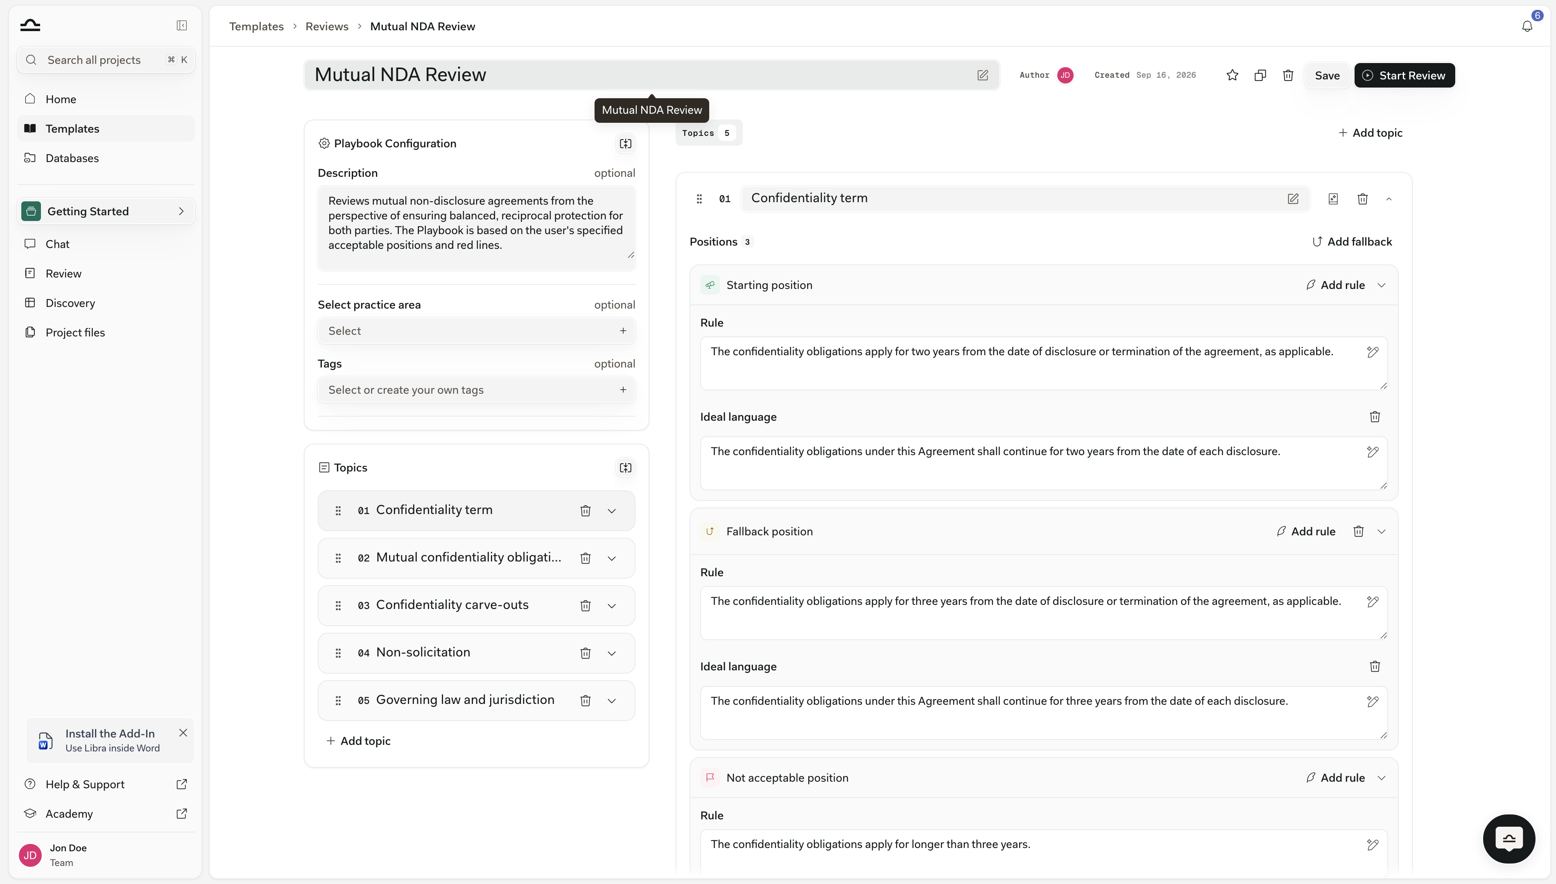The width and height of the screenshot is (1556, 884).
Task: Click into the Description text area
Action: 476,228
